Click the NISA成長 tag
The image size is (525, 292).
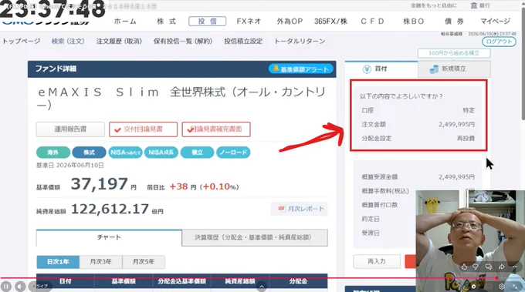coord(161,153)
